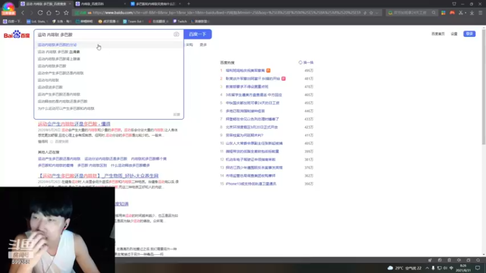
Task: Open a new tab with plus button
Action: point(188,4)
